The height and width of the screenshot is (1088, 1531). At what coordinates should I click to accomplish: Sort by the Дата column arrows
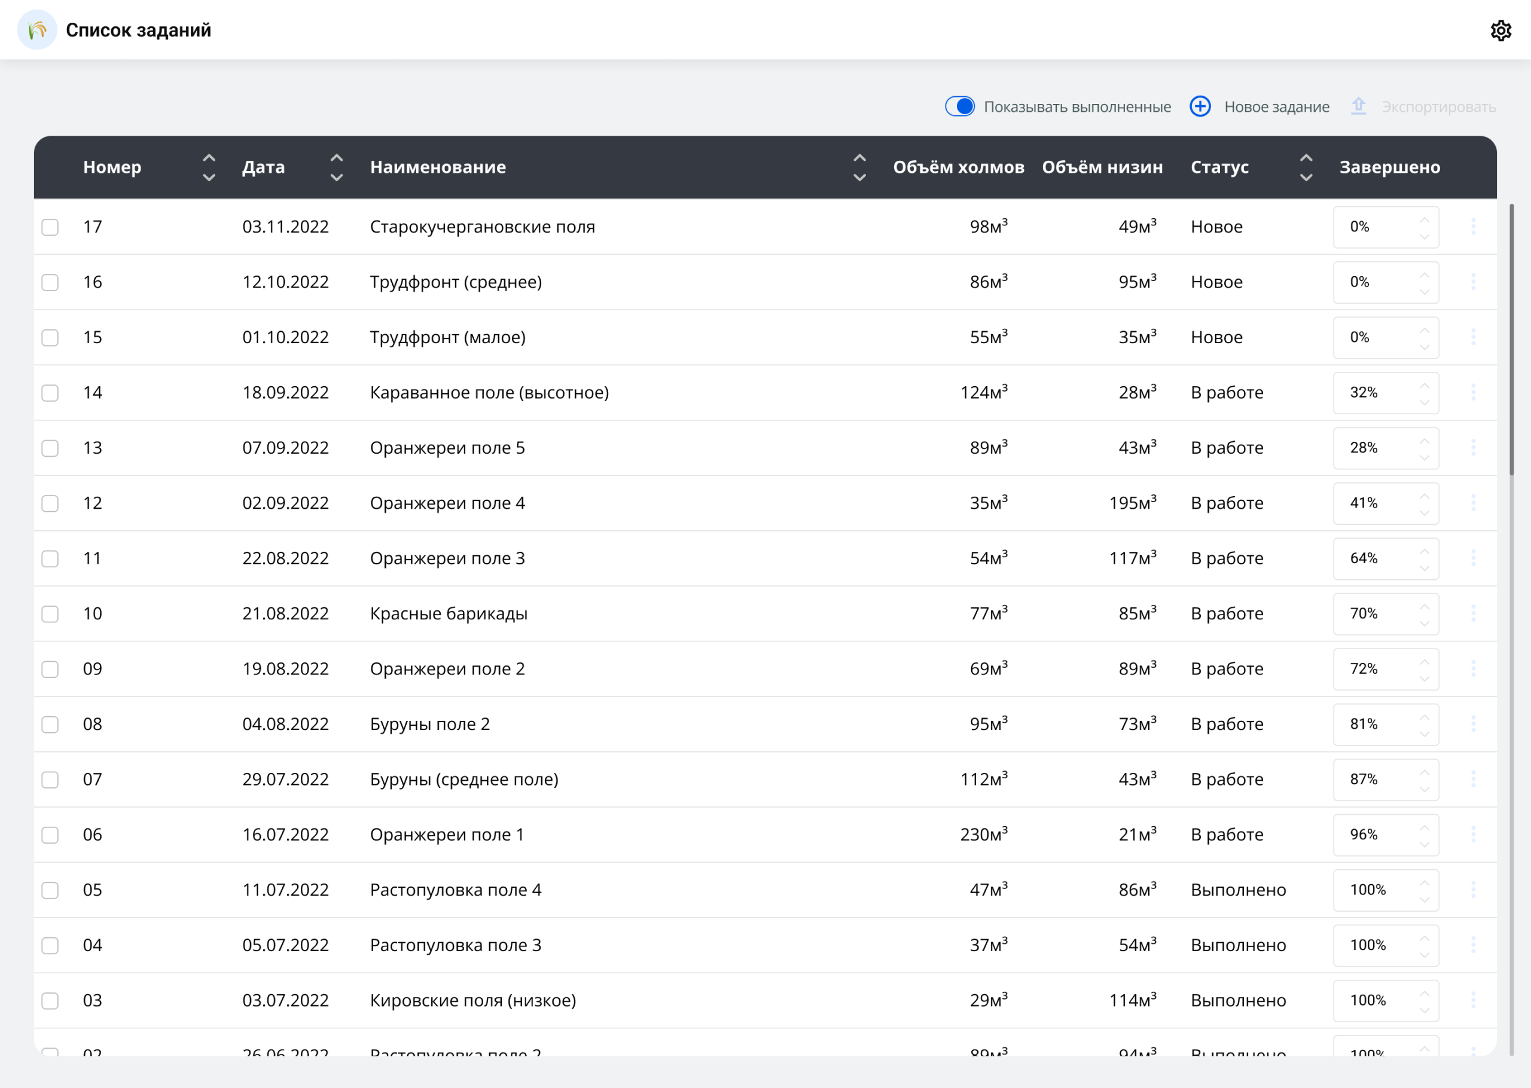[x=336, y=167]
